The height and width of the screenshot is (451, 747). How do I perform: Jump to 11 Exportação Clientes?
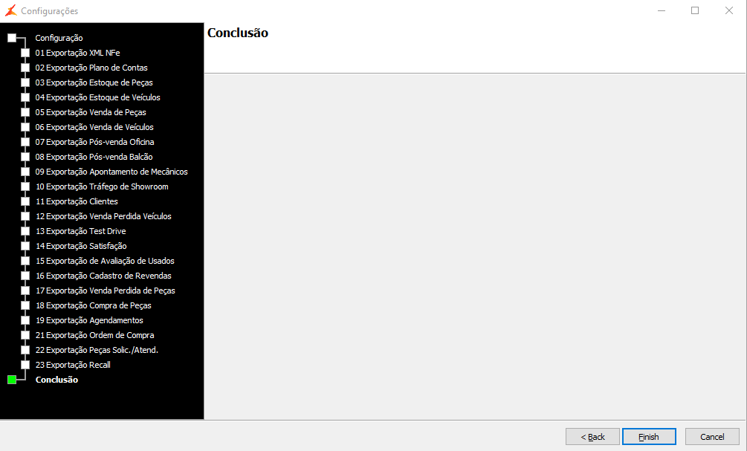77,201
